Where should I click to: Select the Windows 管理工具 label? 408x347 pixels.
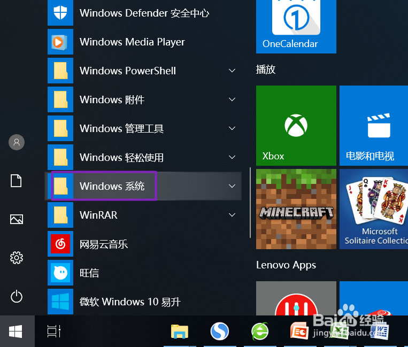121,128
